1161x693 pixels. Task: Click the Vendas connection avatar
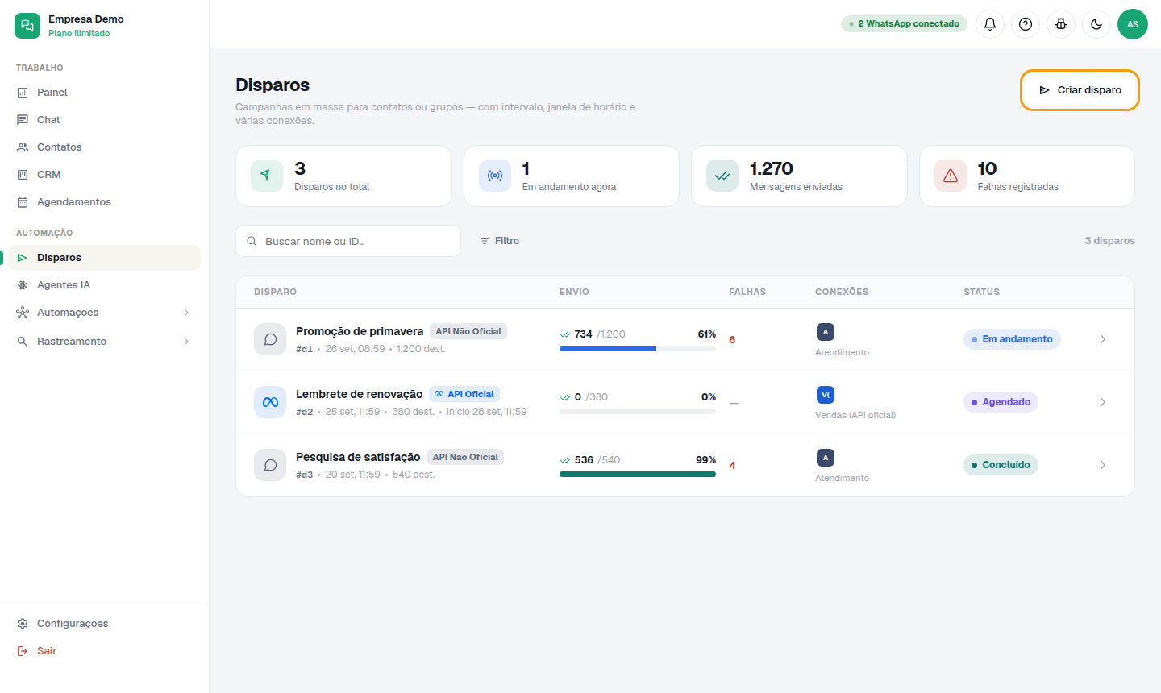coord(826,395)
